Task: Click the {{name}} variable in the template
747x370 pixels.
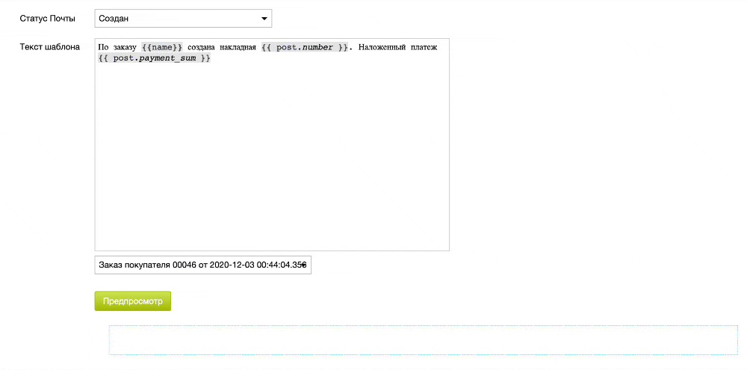Action: 162,47
